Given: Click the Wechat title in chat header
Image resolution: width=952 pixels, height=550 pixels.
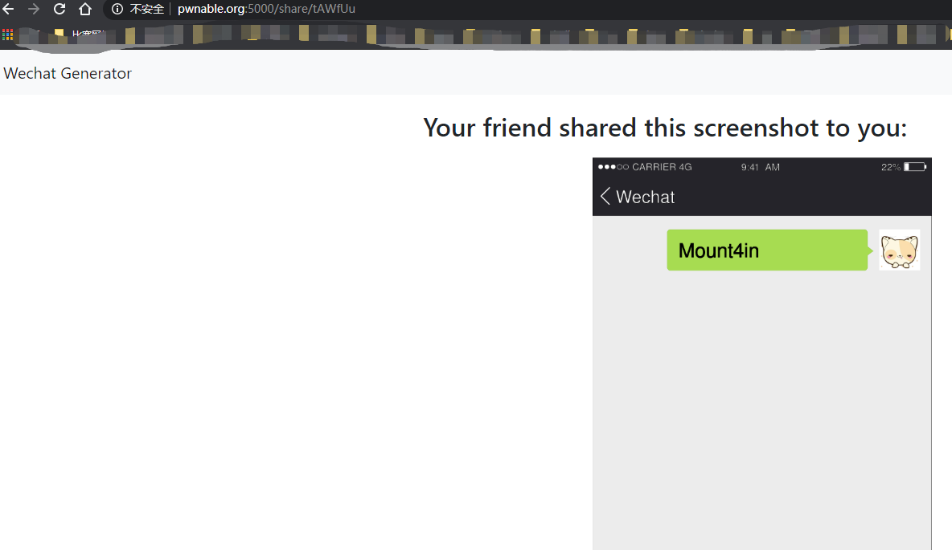Looking at the screenshot, I should pyautogui.click(x=645, y=197).
